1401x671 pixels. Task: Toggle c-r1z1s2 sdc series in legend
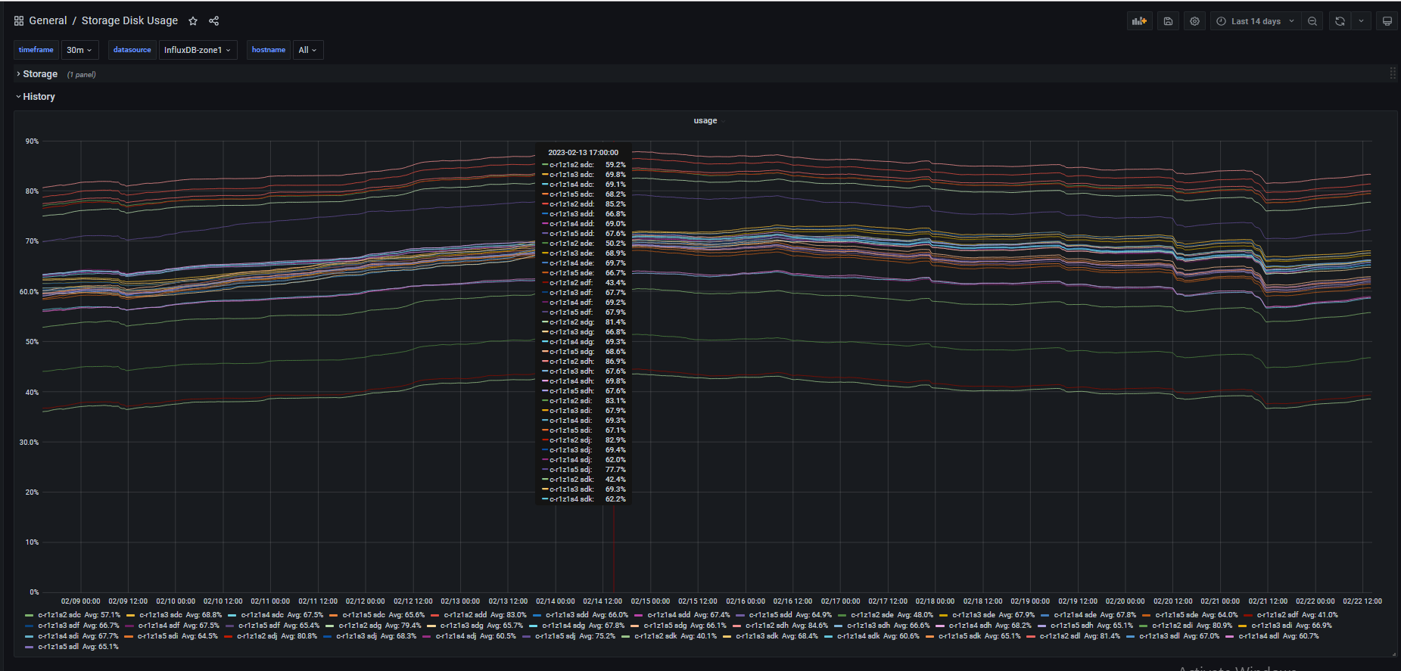pyautogui.click(x=59, y=615)
